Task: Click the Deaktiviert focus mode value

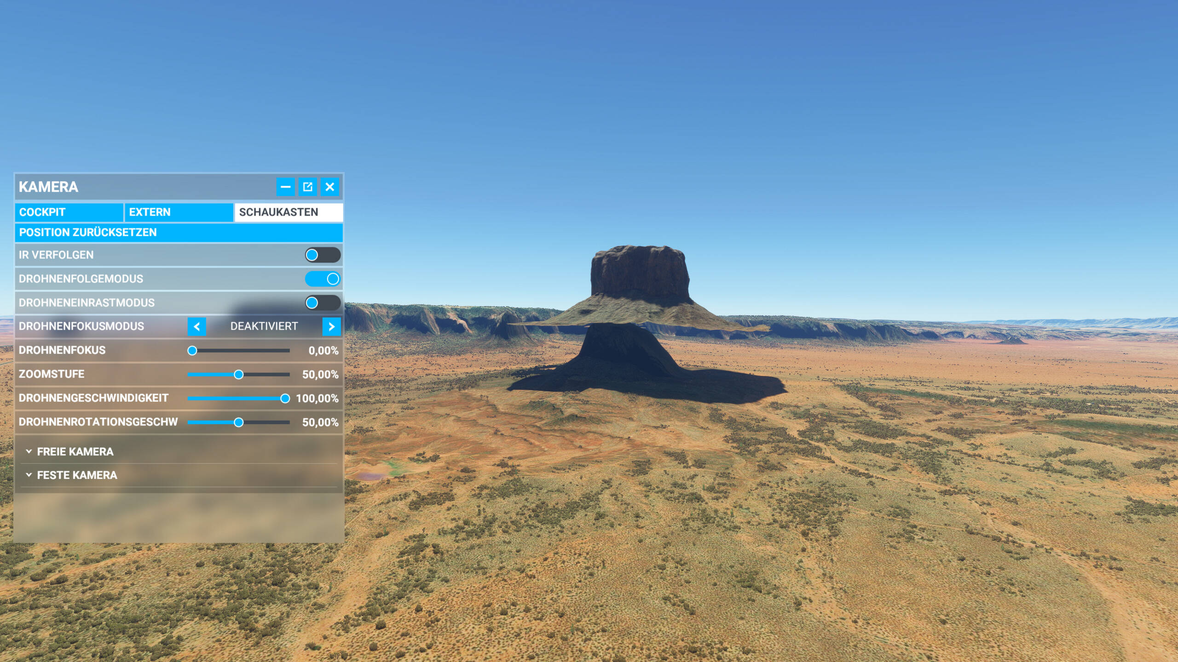Action: [264, 326]
